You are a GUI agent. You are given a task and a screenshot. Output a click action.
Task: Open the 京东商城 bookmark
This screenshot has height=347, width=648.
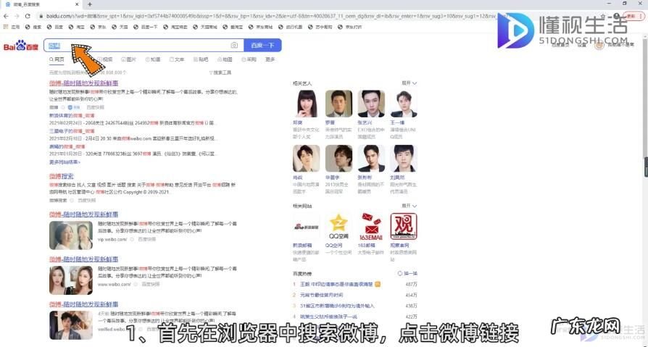point(260,27)
